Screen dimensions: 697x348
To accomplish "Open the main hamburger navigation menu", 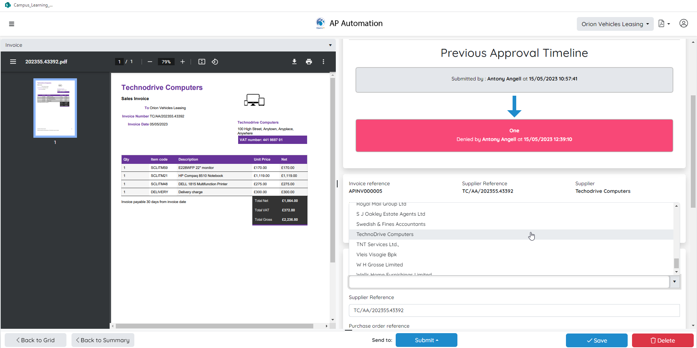I will (x=12, y=24).
